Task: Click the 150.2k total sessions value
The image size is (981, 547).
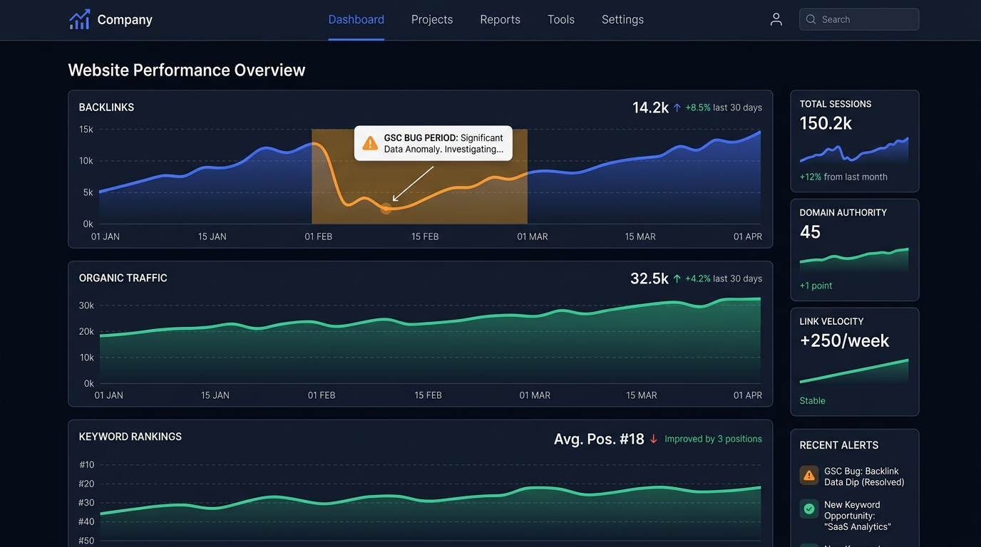Action: [826, 123]
